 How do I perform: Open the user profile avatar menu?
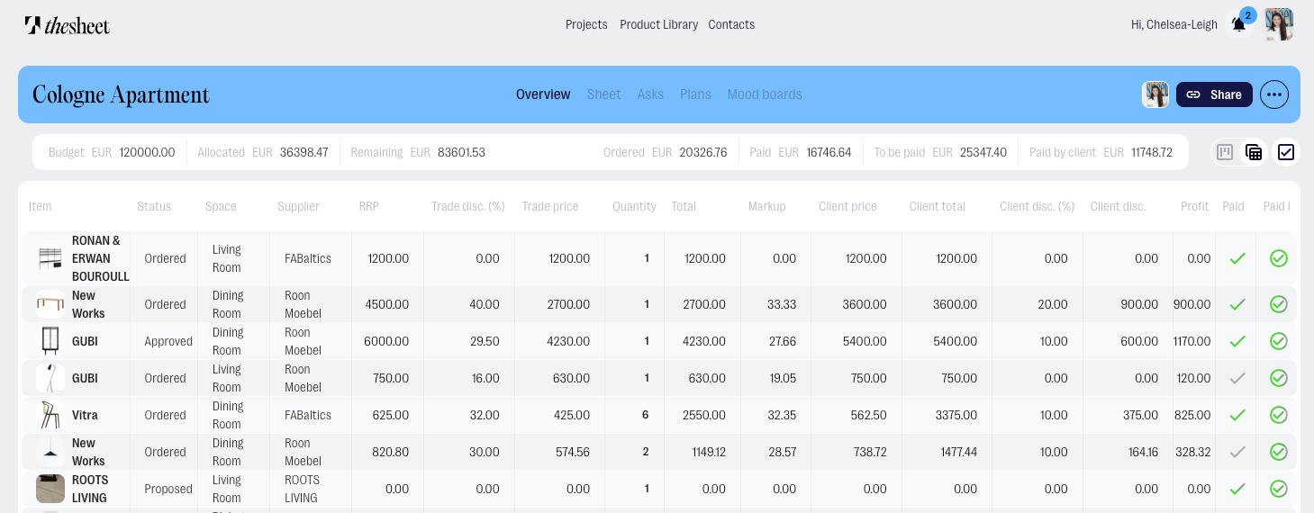click(1279, 24)
